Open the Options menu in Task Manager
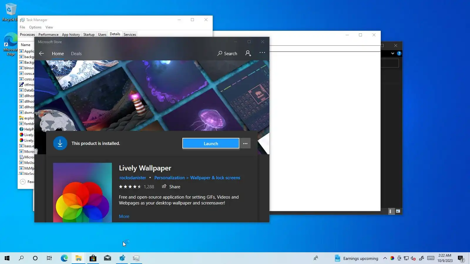 tap(35, 27)
